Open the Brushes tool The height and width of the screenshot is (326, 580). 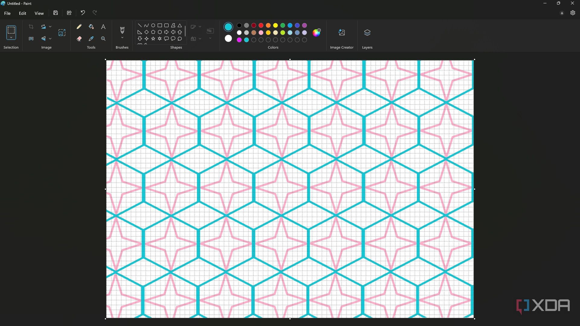click(x=122, y=30)
